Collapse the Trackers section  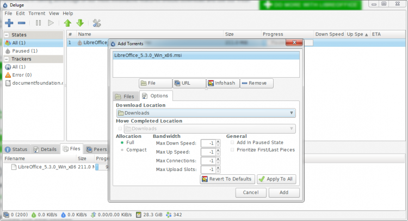7,59
